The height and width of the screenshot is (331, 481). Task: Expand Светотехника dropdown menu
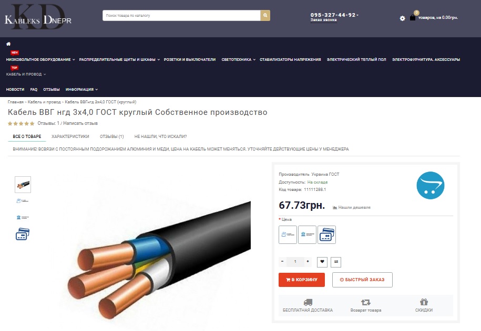[238, 59]
